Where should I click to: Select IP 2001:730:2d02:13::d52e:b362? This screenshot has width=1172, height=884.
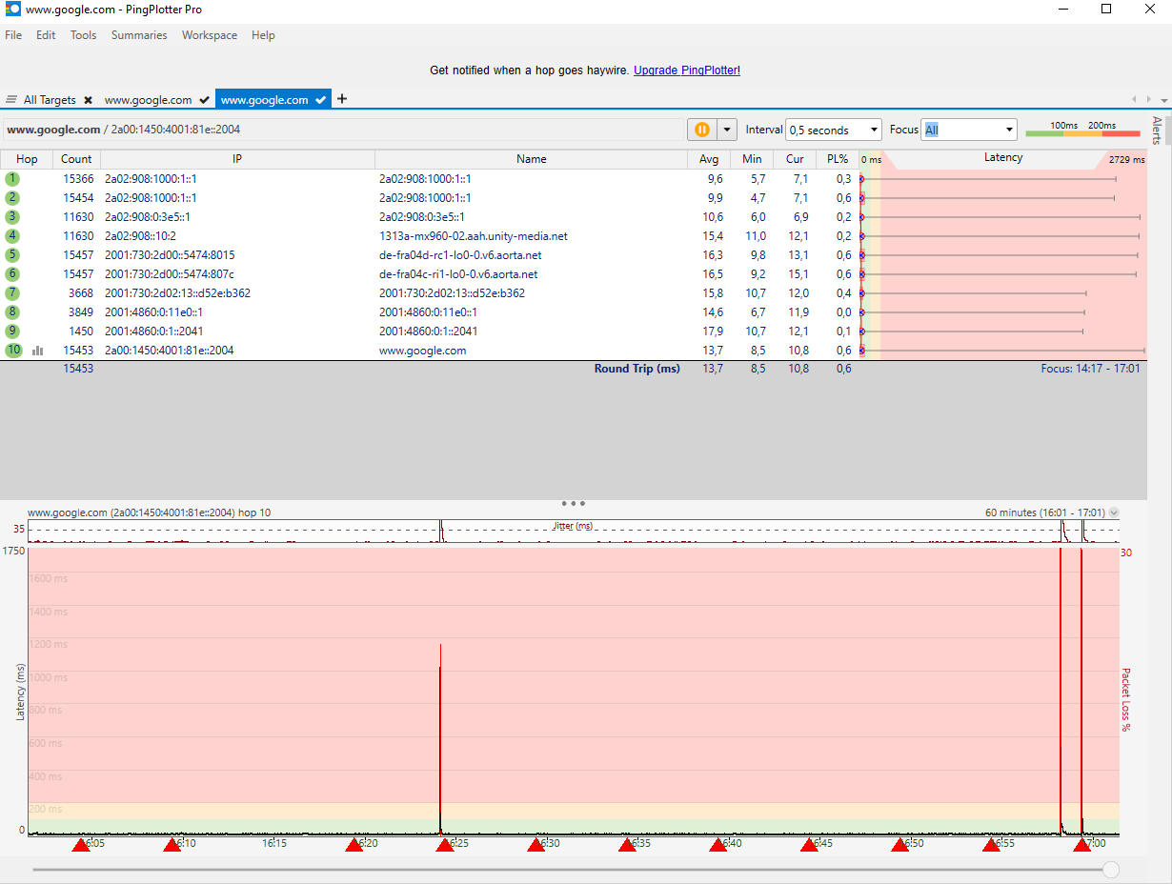pos(177,293)
